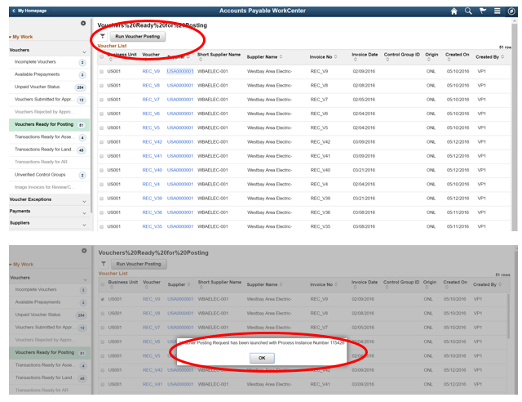Click the dimmed voucher list vertical scrollbar
Viewport: 522px width, 402px height.
point(508,316)
